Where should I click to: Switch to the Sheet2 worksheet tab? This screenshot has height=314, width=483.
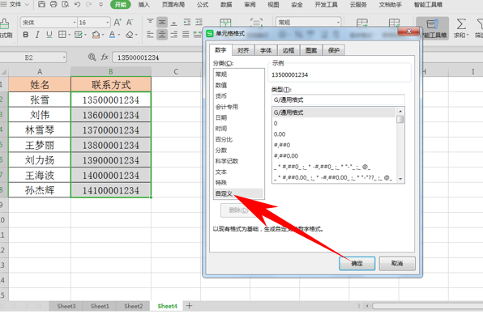(x=134, y=306)
